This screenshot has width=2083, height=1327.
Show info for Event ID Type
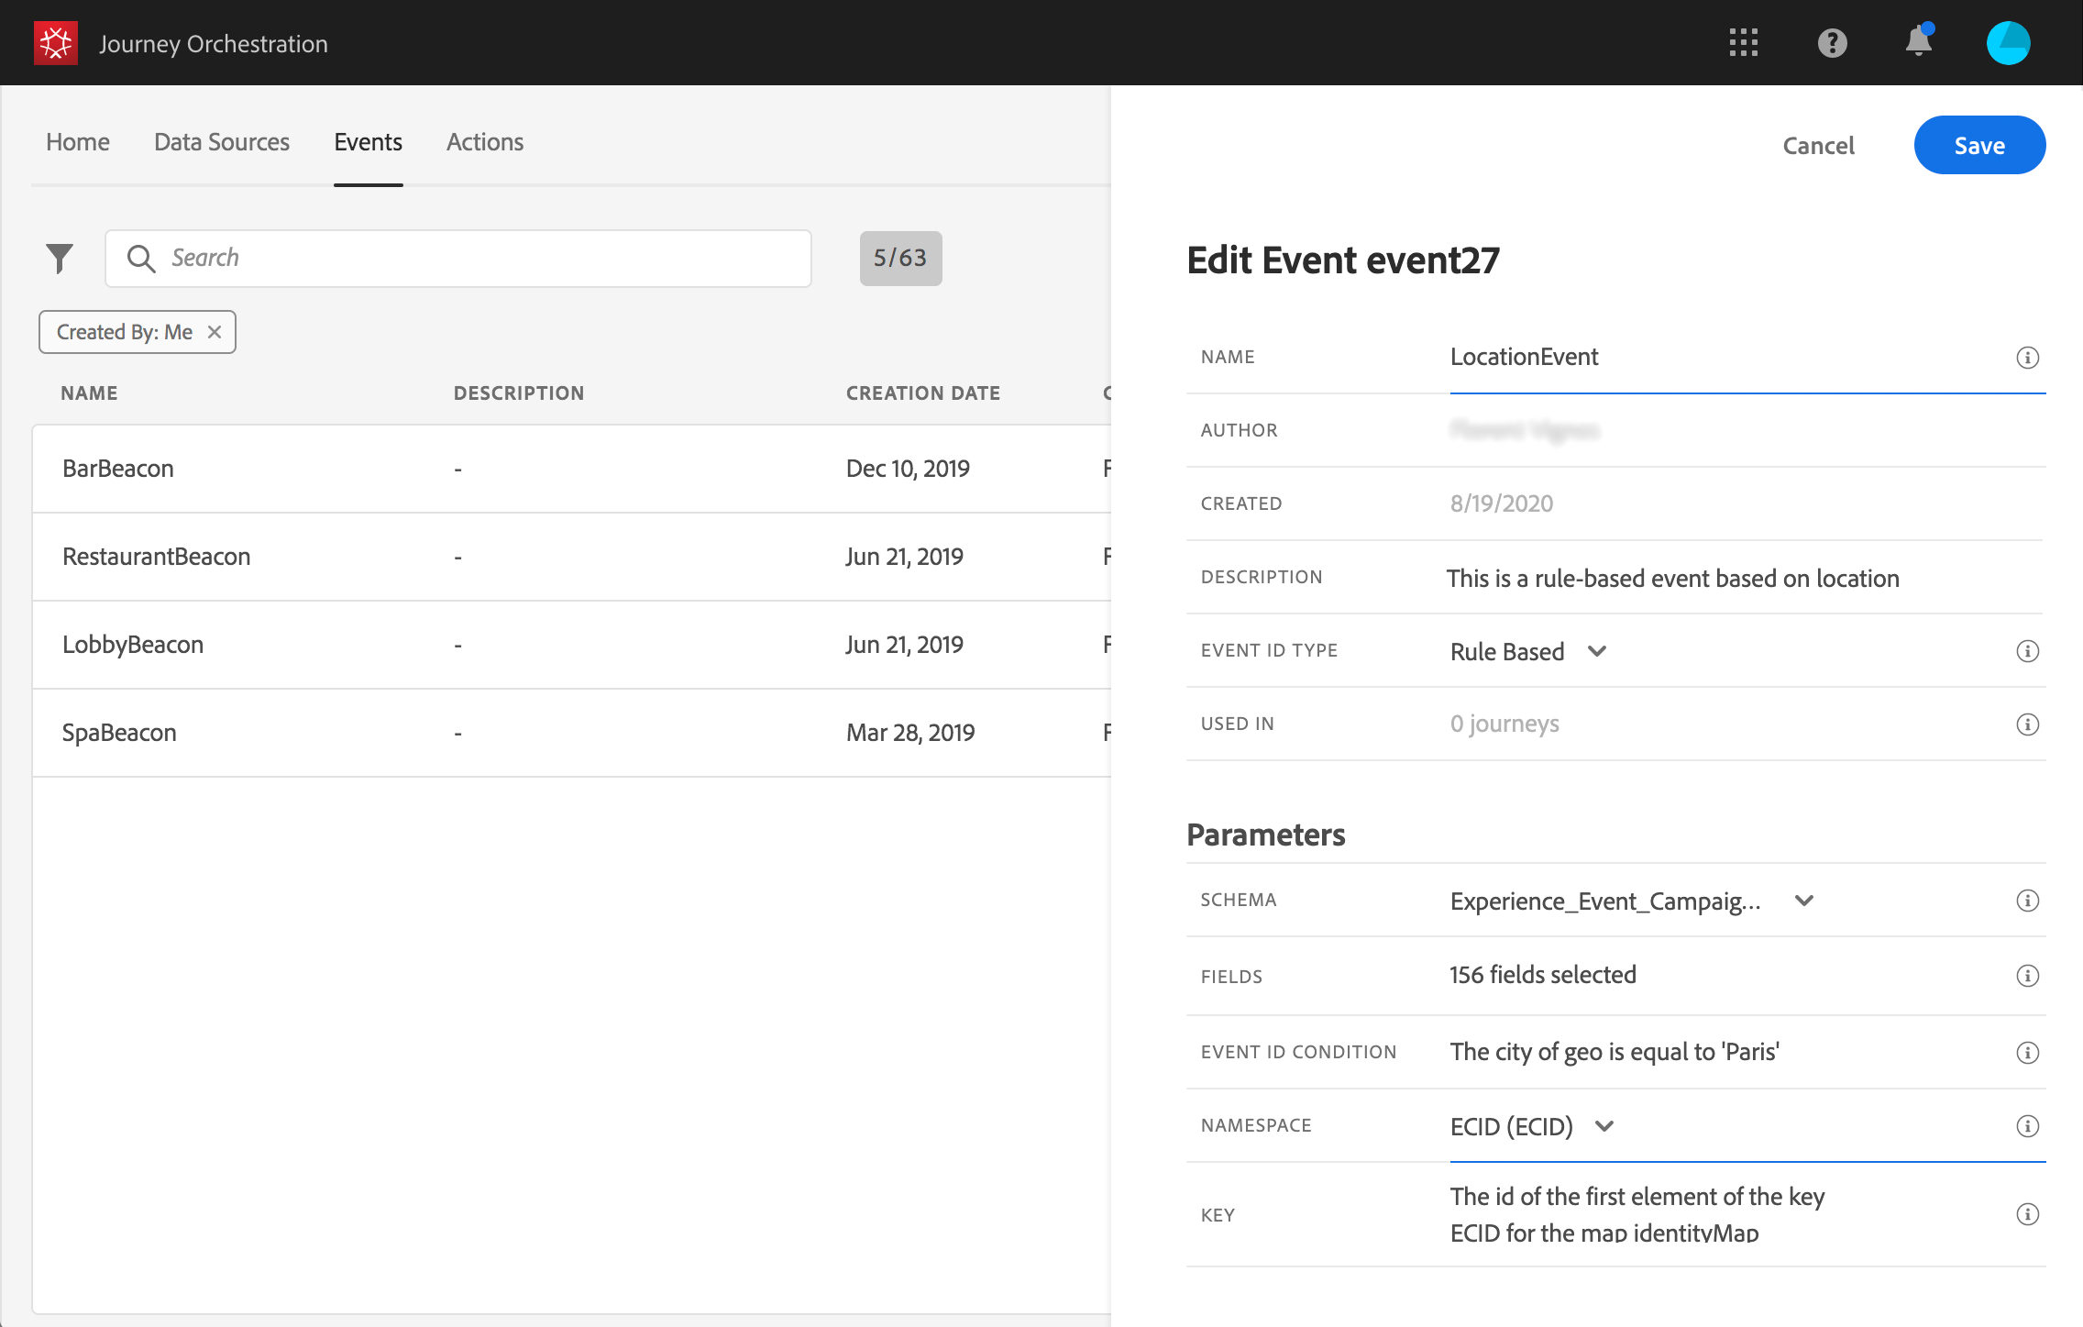pos(2027,651)
